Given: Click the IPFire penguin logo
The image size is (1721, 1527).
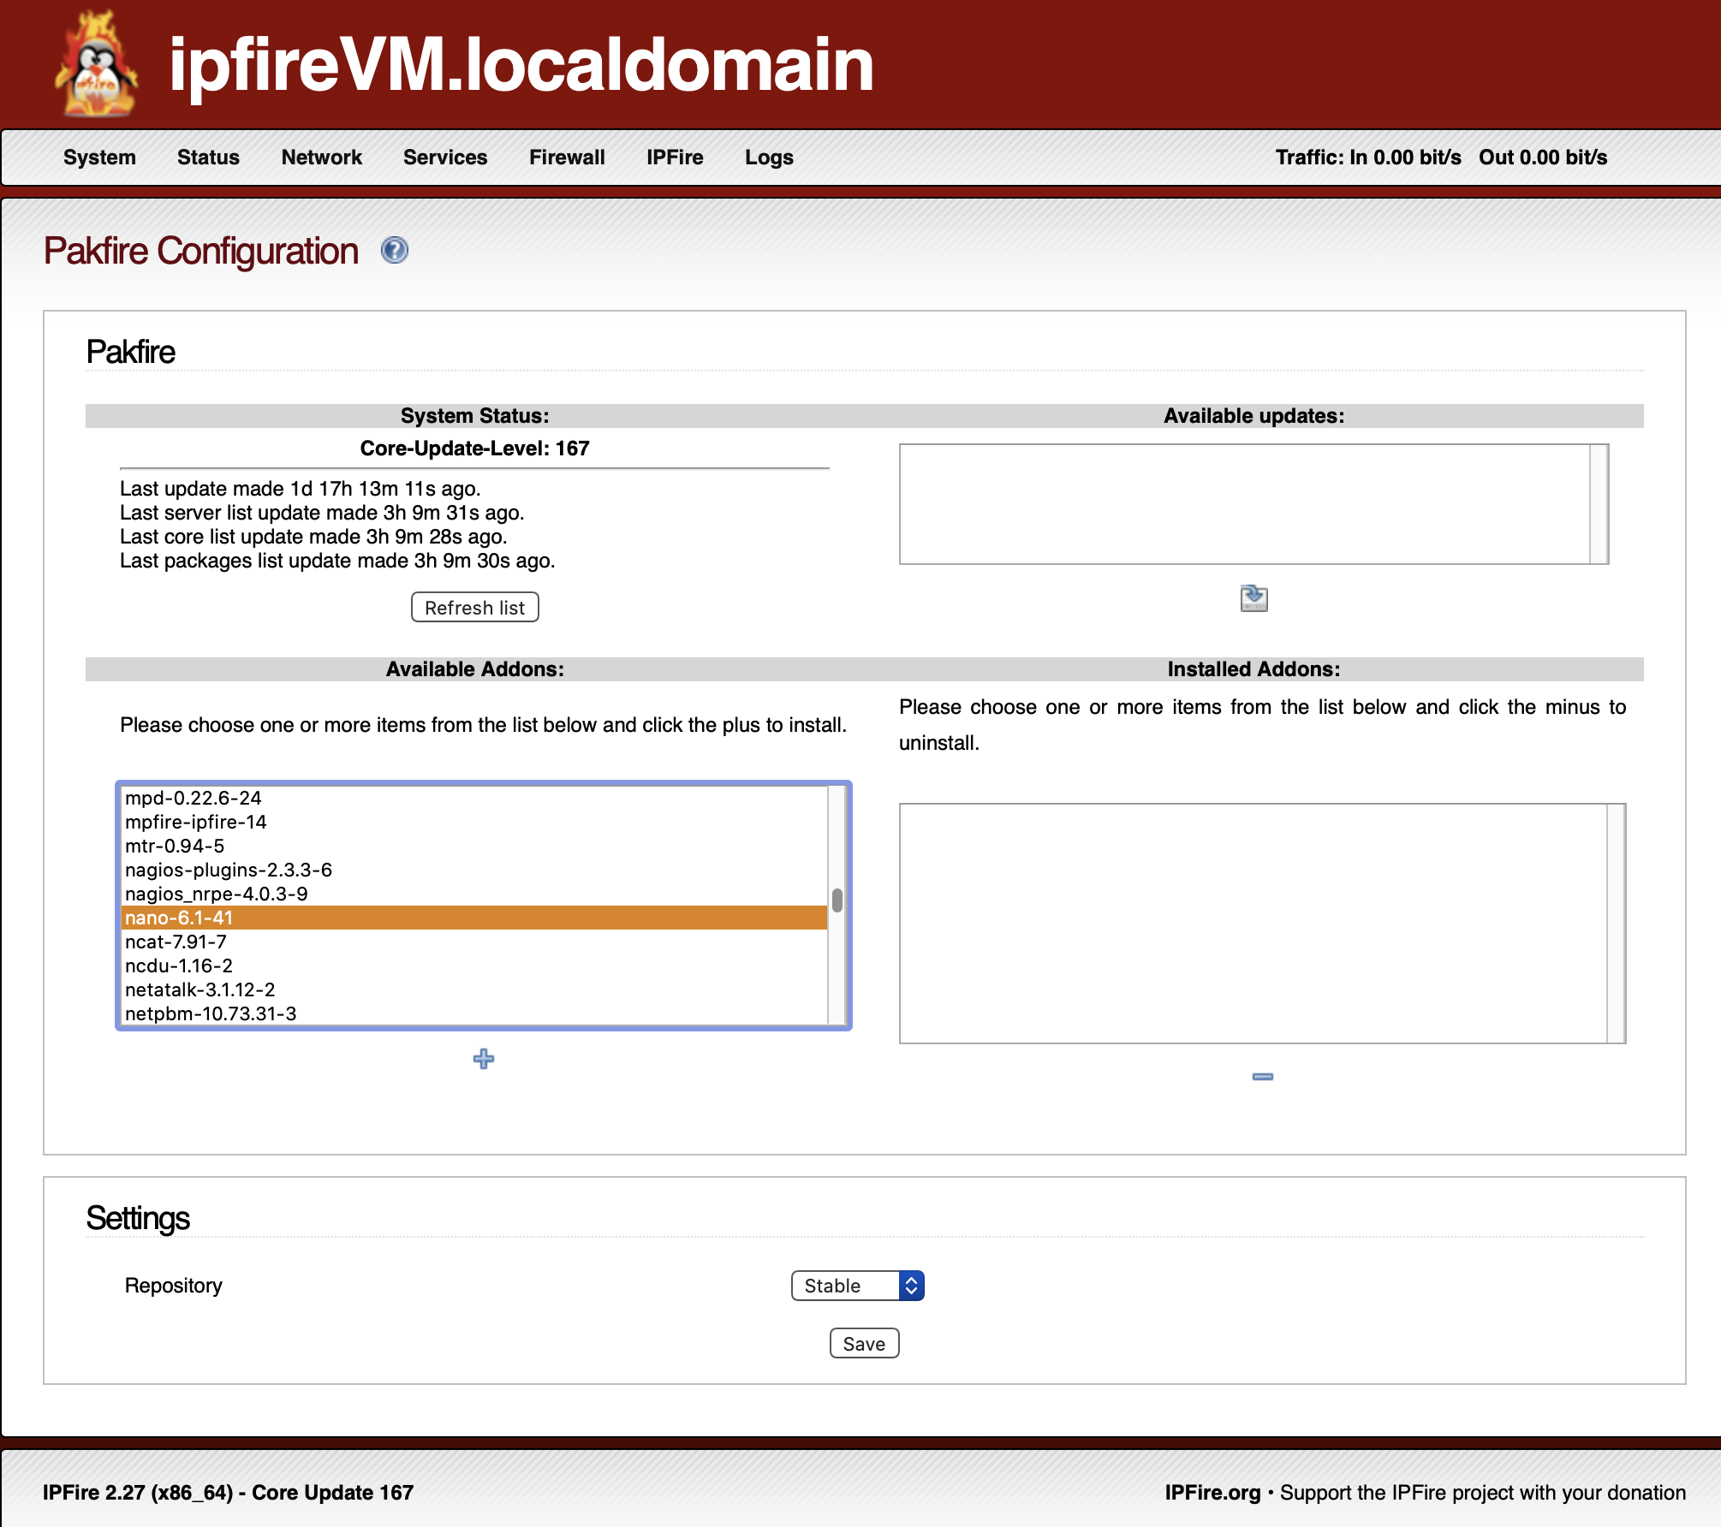Looking at the screenshot, I should pos(96,64).
